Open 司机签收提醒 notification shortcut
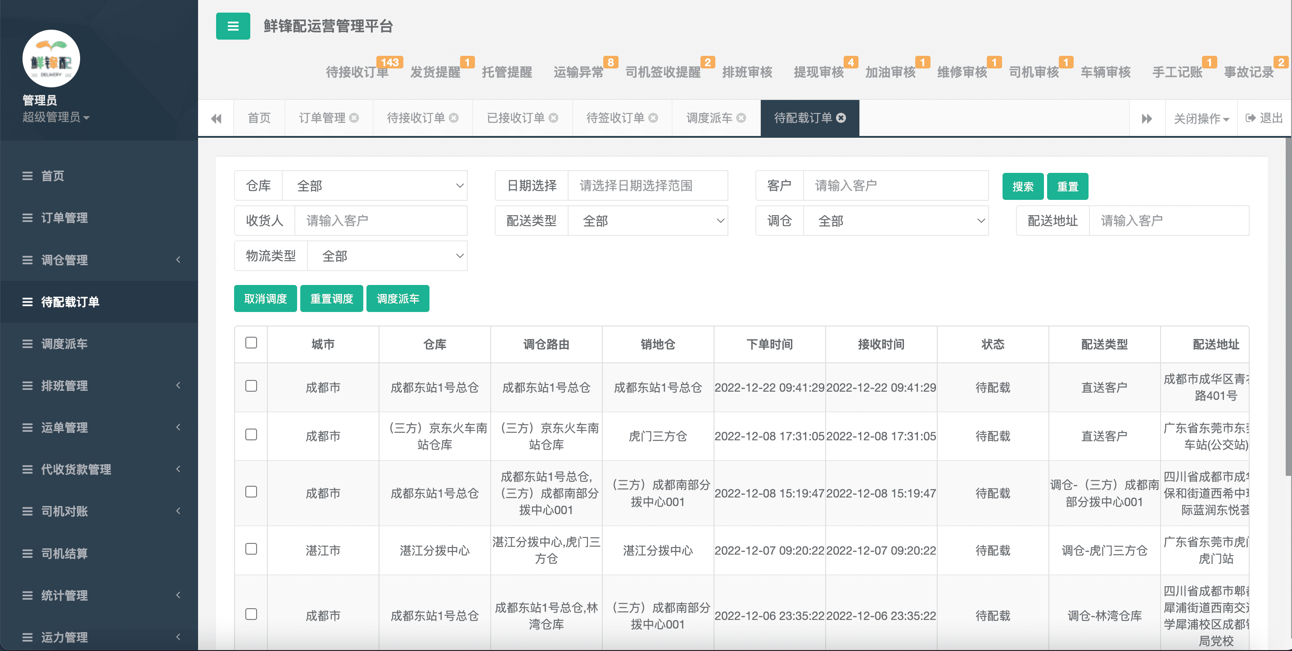The image size is (1292, 651). tap(663, 72)
